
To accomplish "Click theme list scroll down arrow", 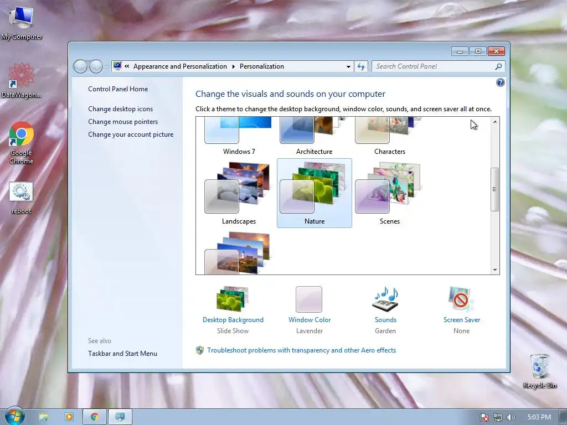I will tap(494, 269).
